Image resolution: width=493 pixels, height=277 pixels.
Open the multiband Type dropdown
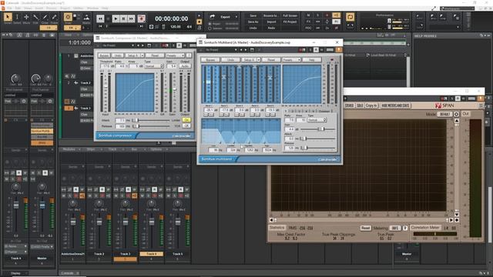[317, 120]
